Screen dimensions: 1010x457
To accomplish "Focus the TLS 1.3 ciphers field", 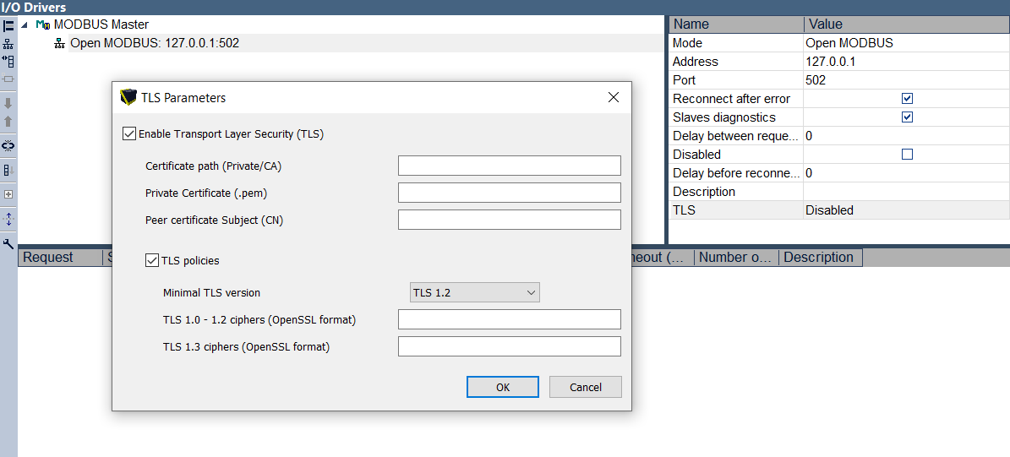I will click(510, 346).
